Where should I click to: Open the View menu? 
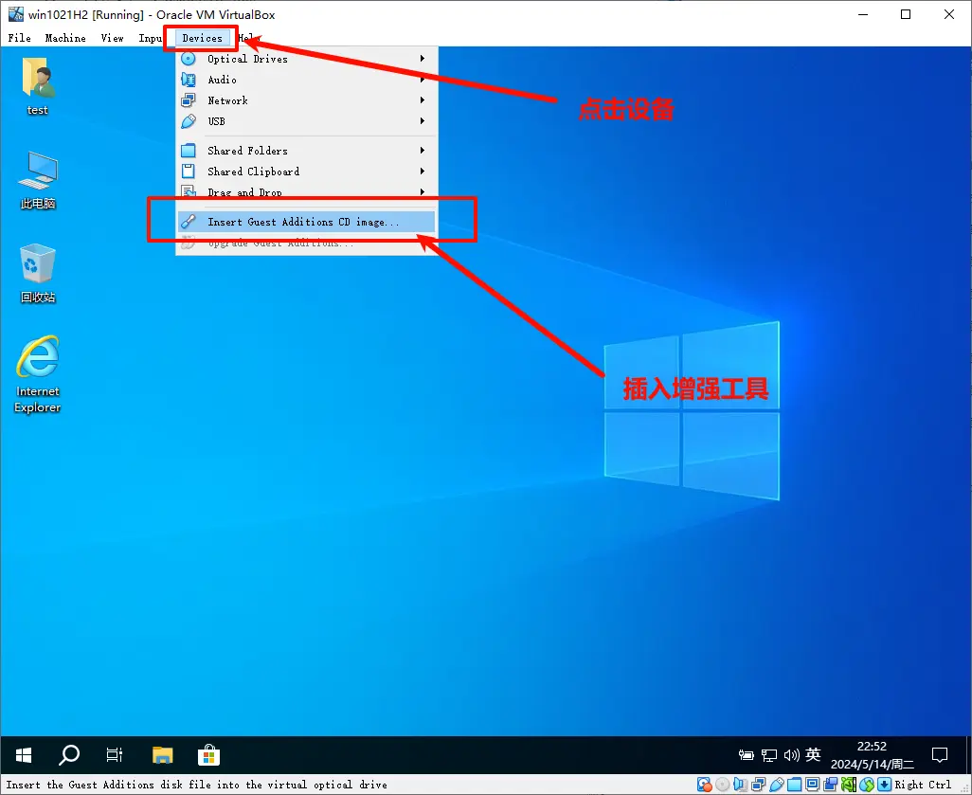coord(112,38)
